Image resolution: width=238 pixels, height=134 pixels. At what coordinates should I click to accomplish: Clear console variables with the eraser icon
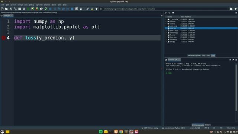(233, 60)
